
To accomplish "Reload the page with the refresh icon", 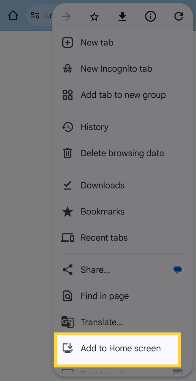I will coord(179,16).
